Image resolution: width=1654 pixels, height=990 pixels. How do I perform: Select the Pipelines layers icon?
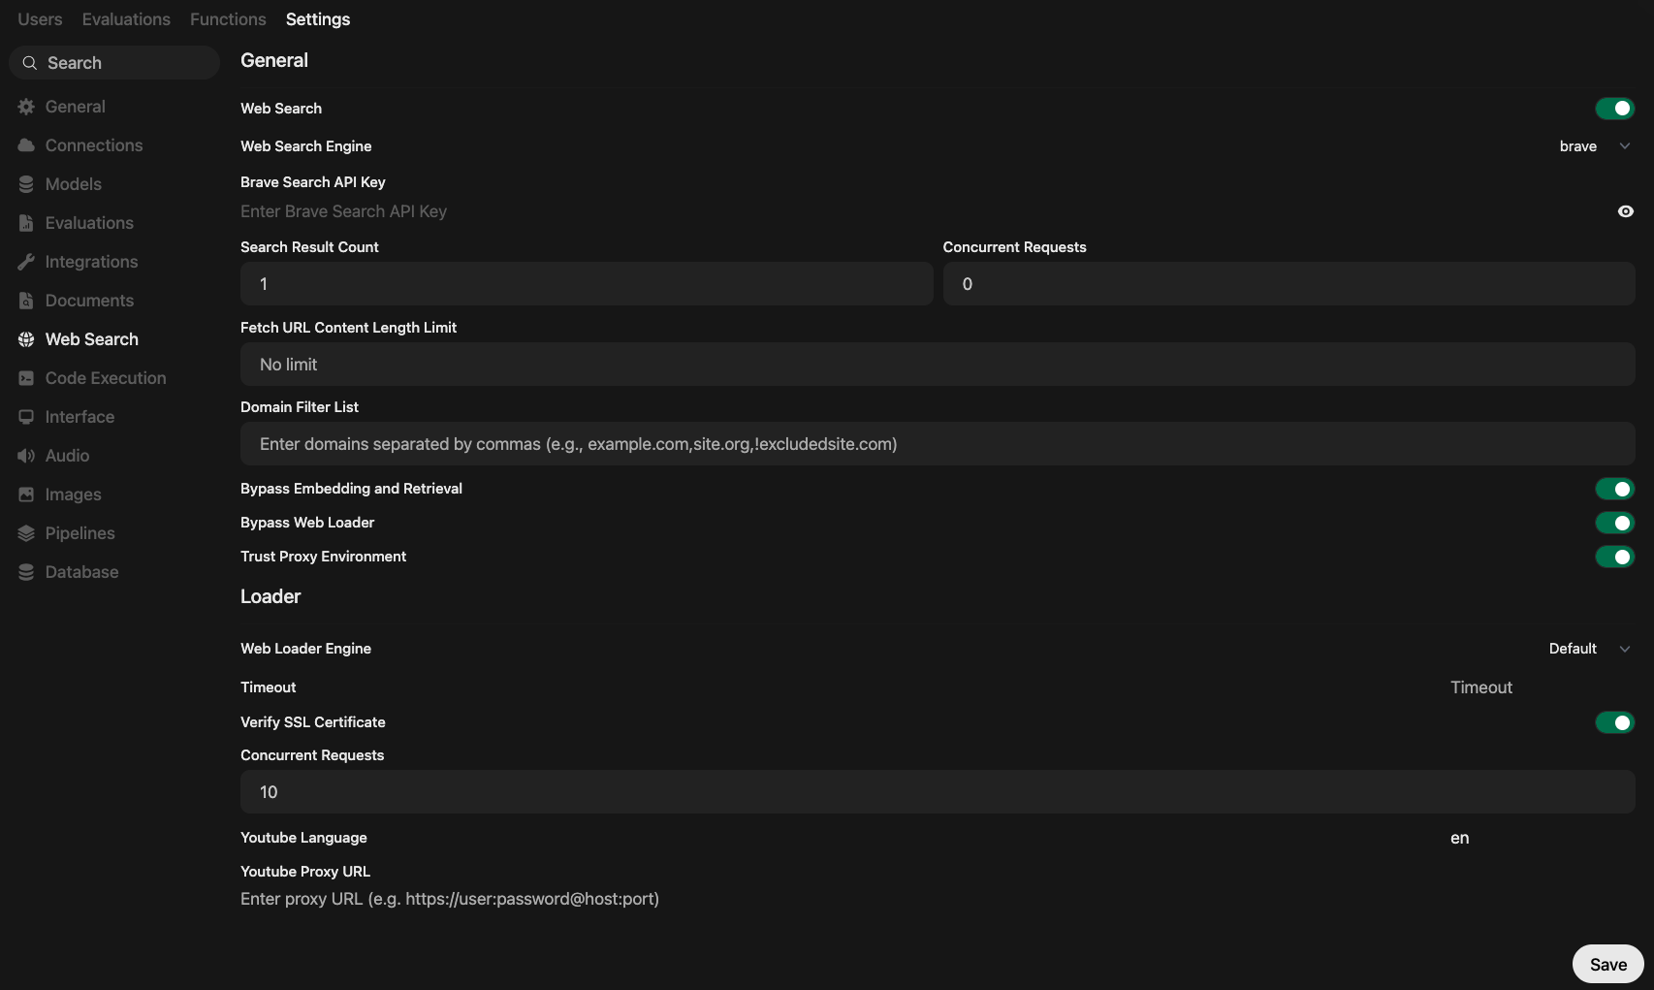point(26,533)
